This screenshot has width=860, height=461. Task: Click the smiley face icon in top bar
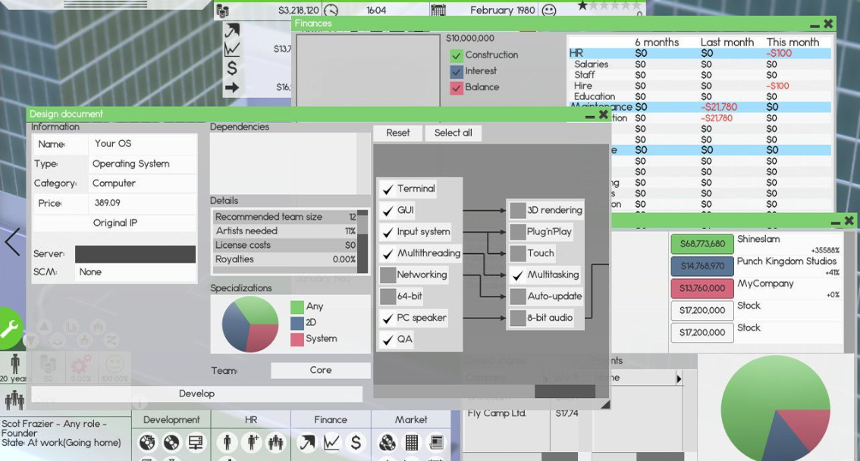coord(548,11)
